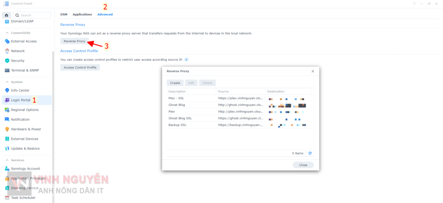The image size is (443, 203).
Task: Collapse the Connectivity section in the sidebar
Action: coord(7,33)
